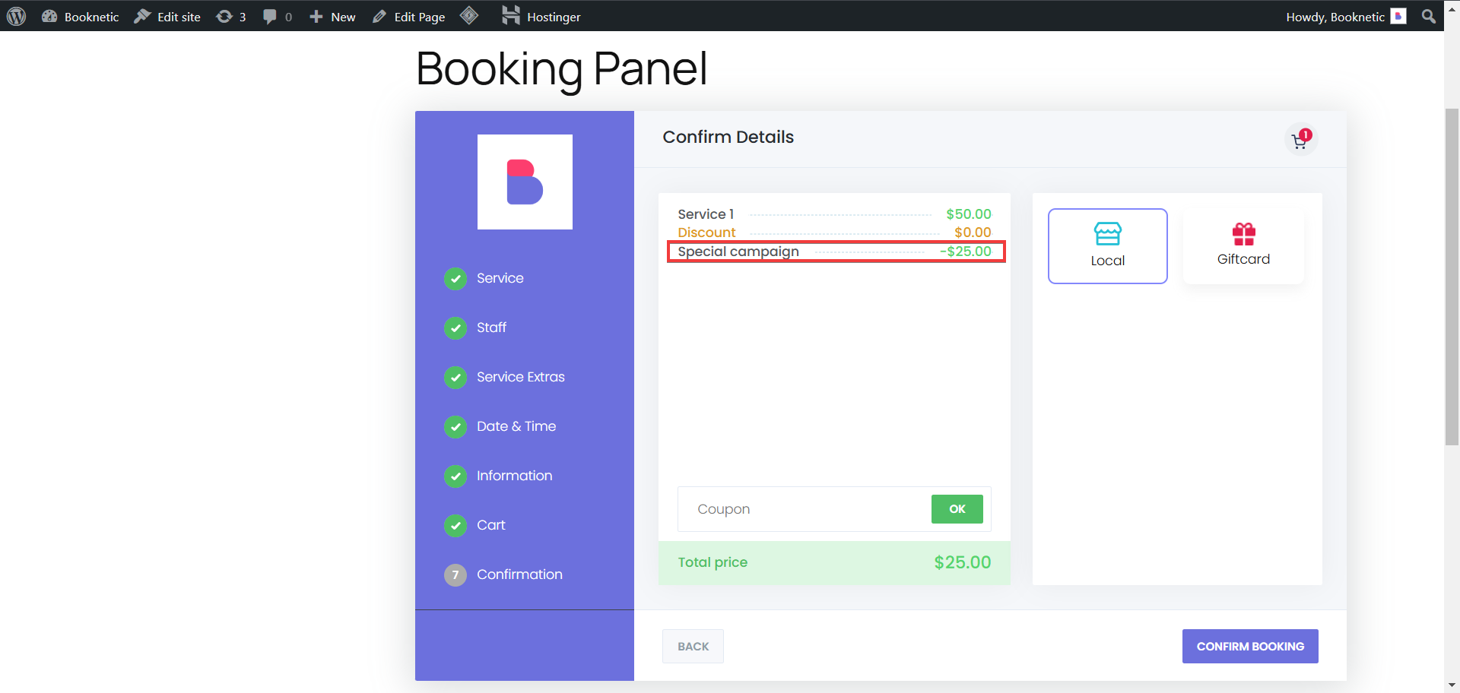The image size is (1460, 693).
Task: Go to the Service step
Action: [x=500, y=278]
